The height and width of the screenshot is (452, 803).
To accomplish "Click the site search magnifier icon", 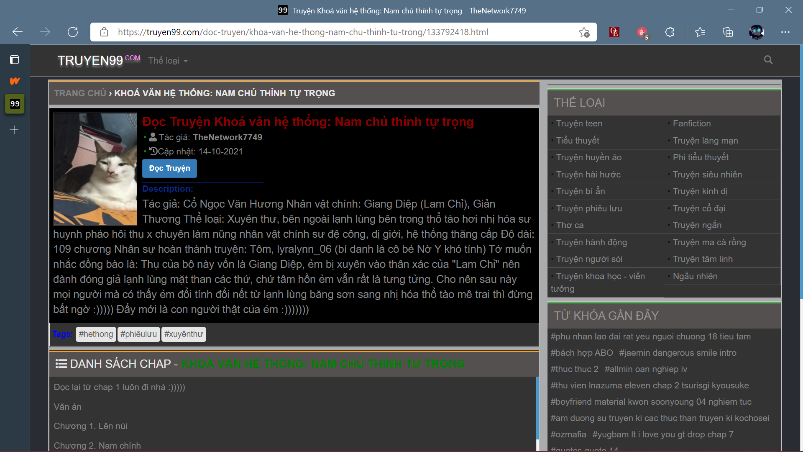I will click(768, 60).
